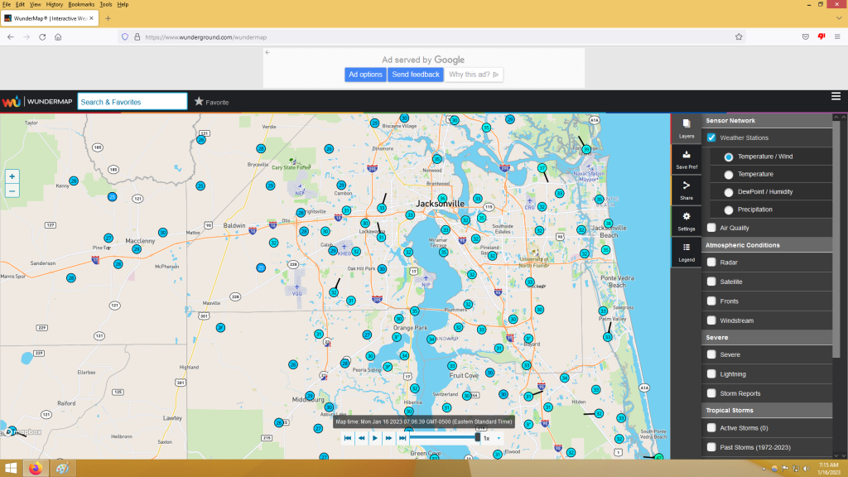Close the WunderMap browser tab
The height and width of the screenshot is (477, 848).
coord(91,18)
